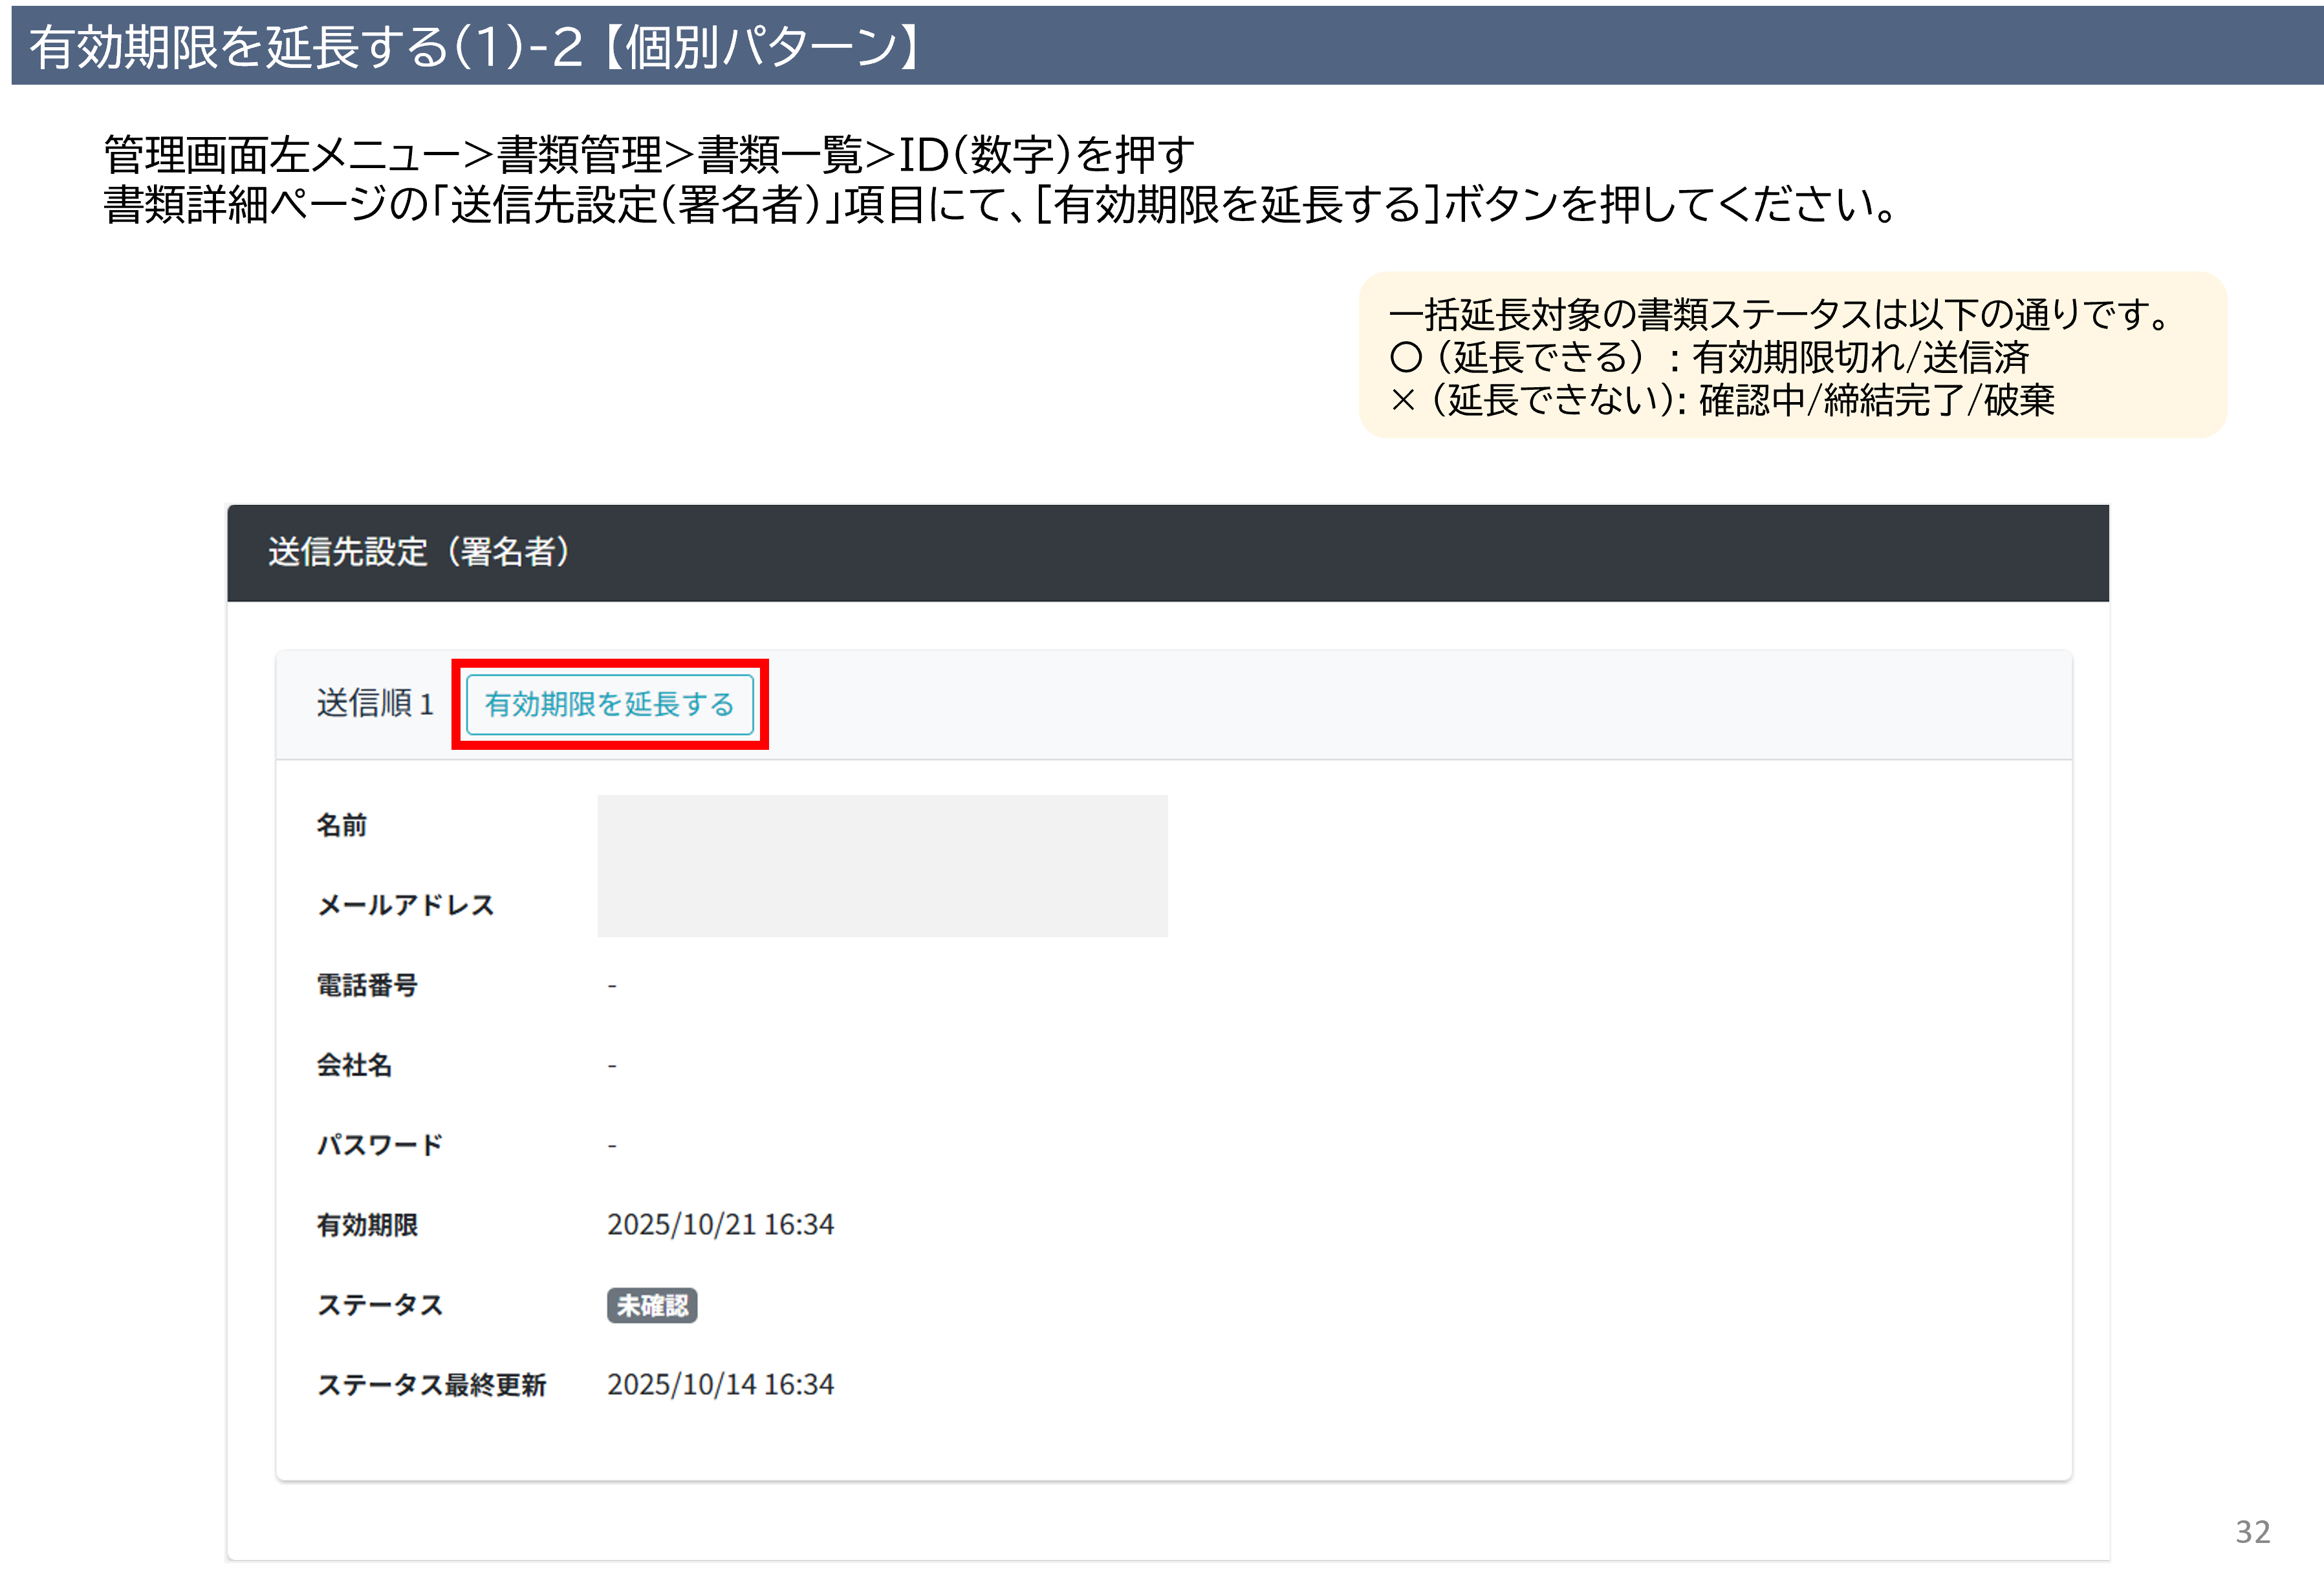2324x1574 pixels.
Task: Click the 名前 field label
Action: click(341, 825)
